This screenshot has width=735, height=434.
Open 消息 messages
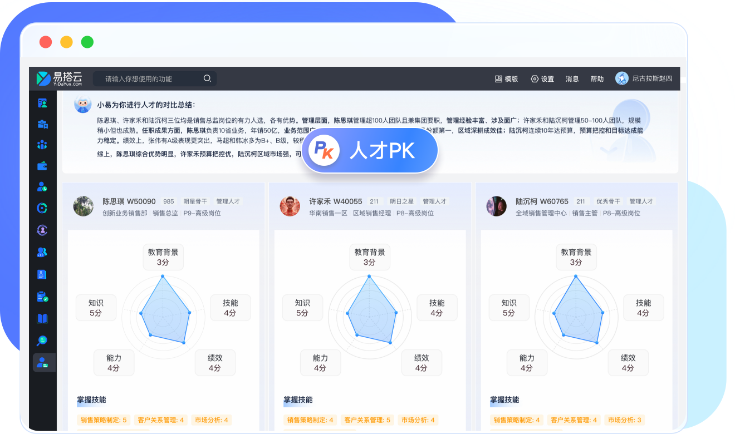click(572, 79)
